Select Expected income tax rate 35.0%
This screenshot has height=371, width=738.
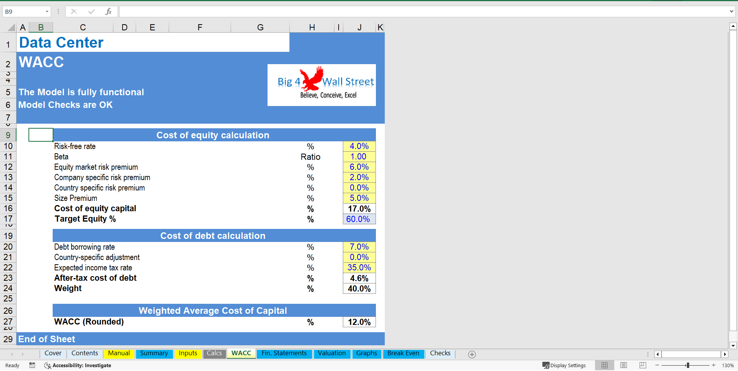(x=359, y=268)
